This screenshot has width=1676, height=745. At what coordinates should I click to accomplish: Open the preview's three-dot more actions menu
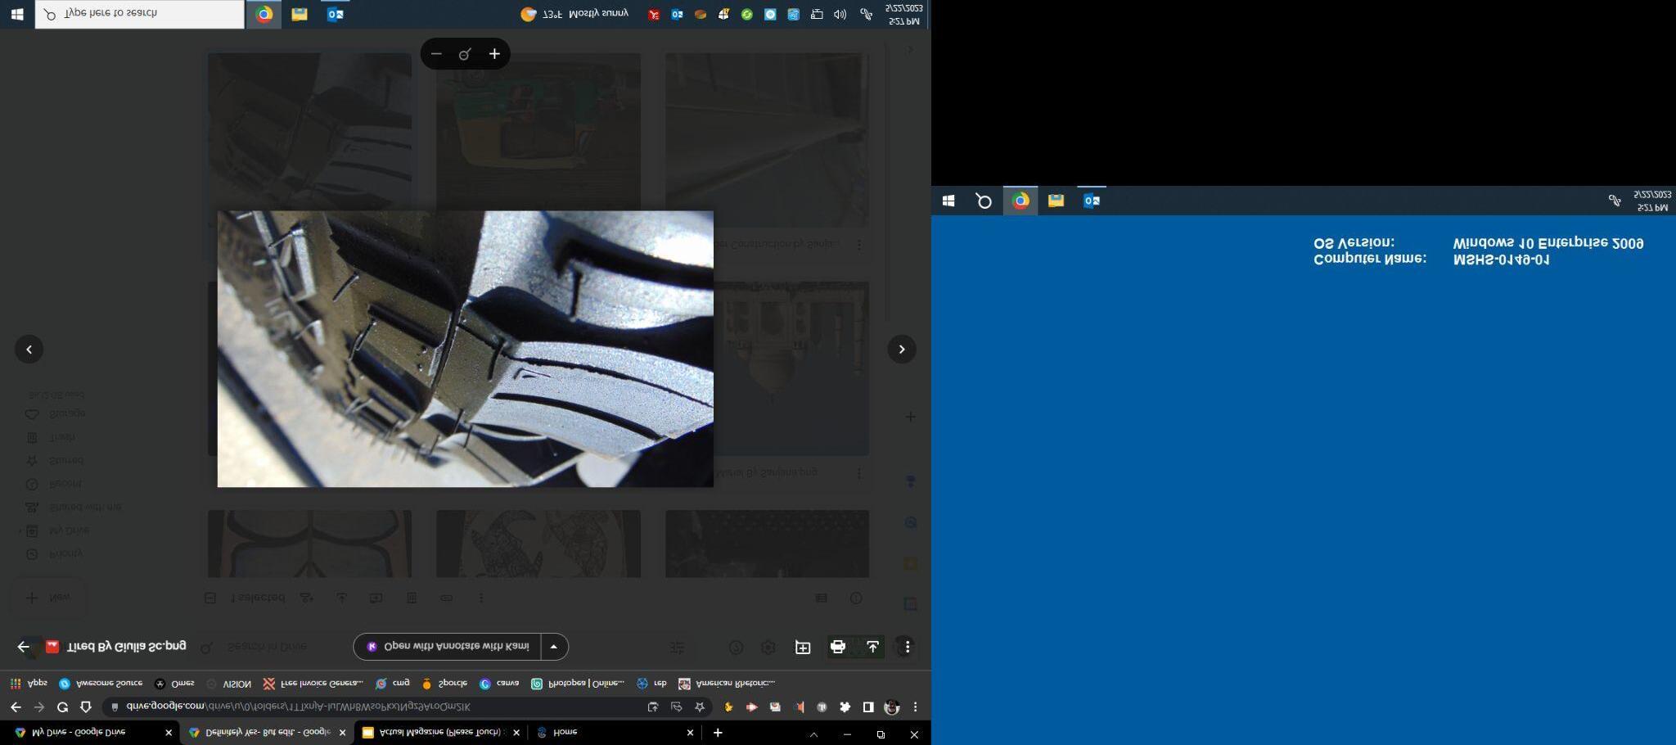pyautogui.click(x=907, y=647)
